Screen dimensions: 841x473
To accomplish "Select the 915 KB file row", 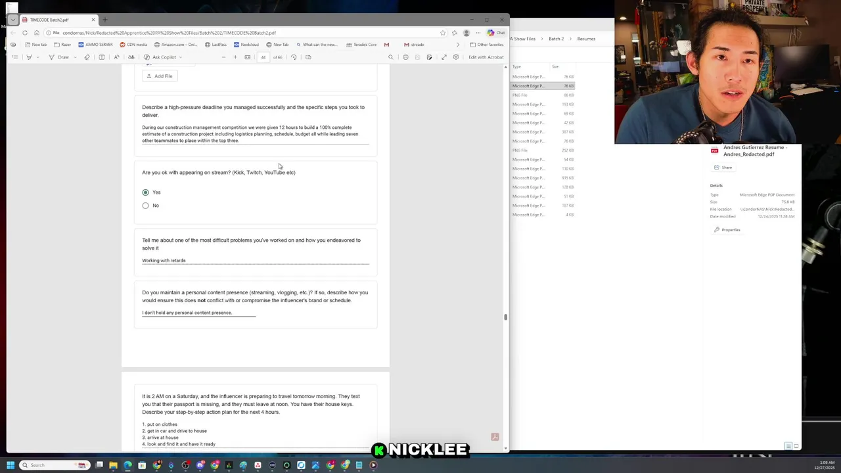I will [x=543, y=178].
